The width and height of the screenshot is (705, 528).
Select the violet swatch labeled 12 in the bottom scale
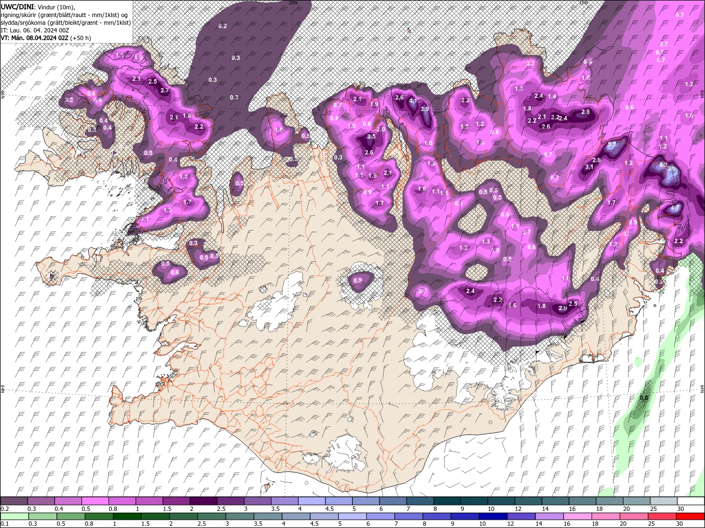521,516
